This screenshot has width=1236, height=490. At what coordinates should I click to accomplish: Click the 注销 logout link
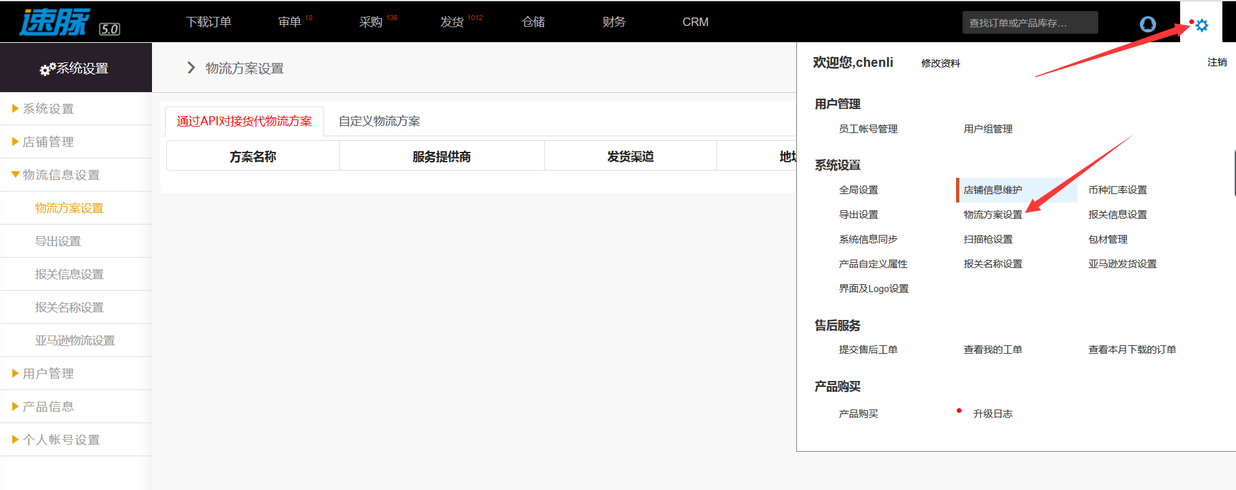[1217, 62]
